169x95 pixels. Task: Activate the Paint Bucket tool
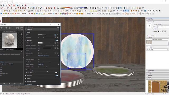(x=33, y=8)
